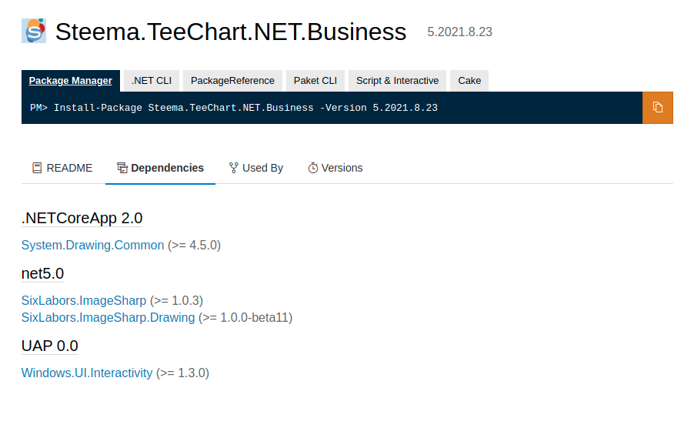The image size is (684, 428).
Task: Switch to the PackageReference tab
Action: point(232,81)
